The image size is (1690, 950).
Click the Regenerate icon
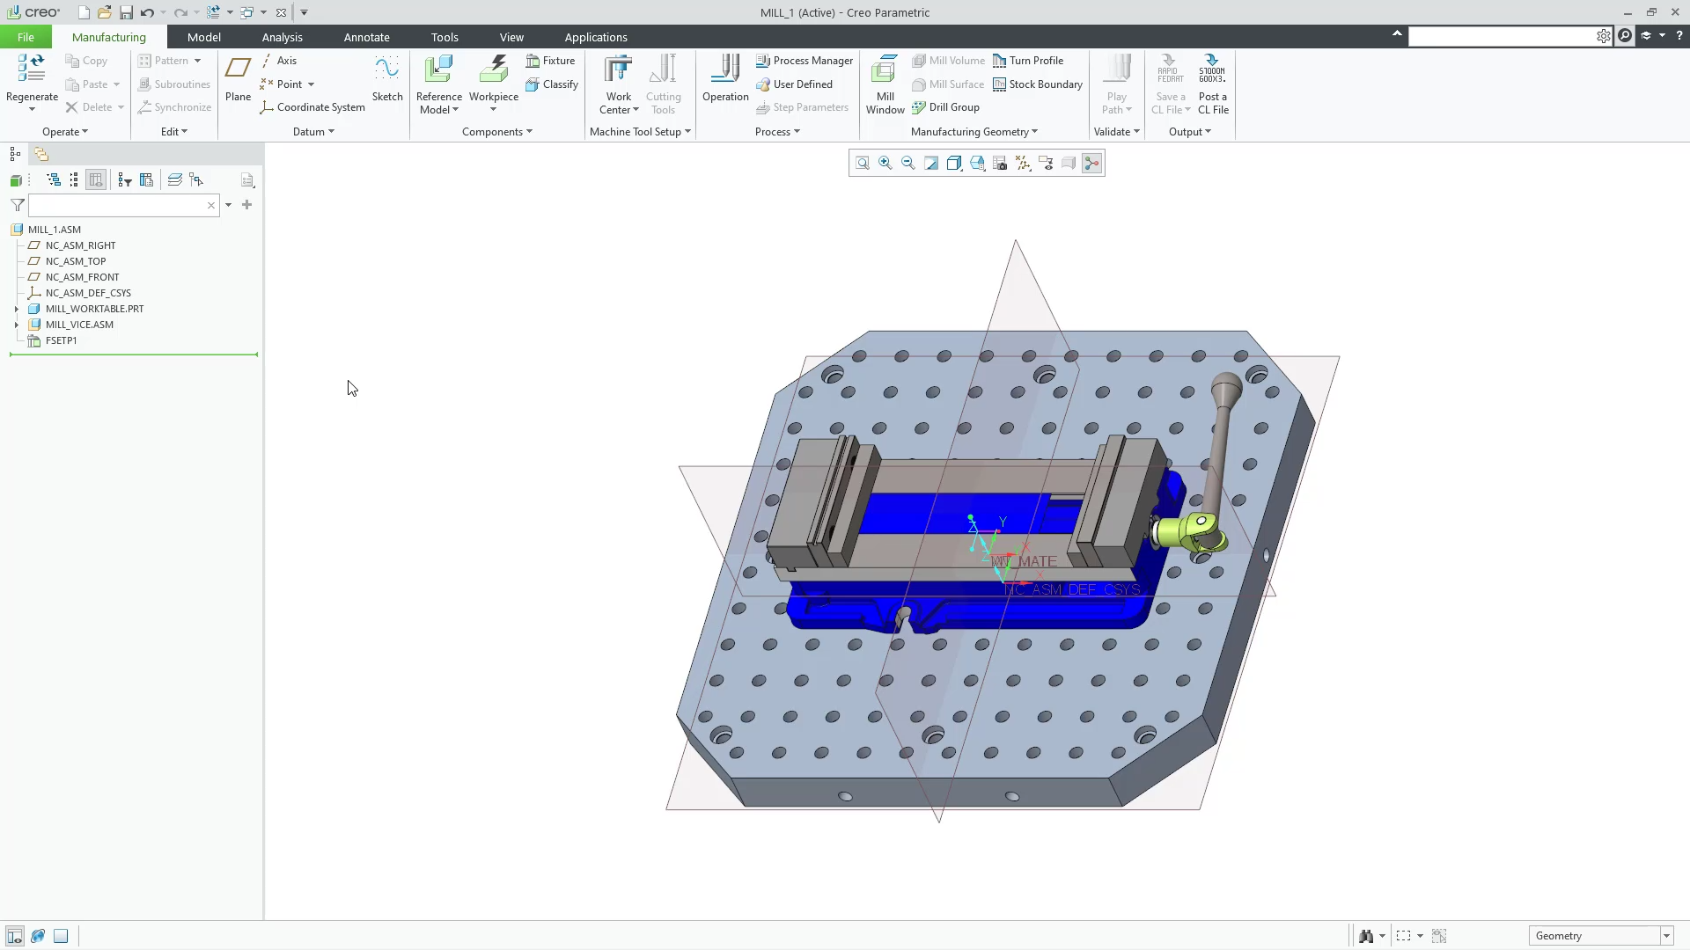click(x=32, y=69)
